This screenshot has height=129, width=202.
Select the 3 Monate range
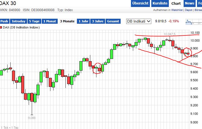click(x=67, y=21)
